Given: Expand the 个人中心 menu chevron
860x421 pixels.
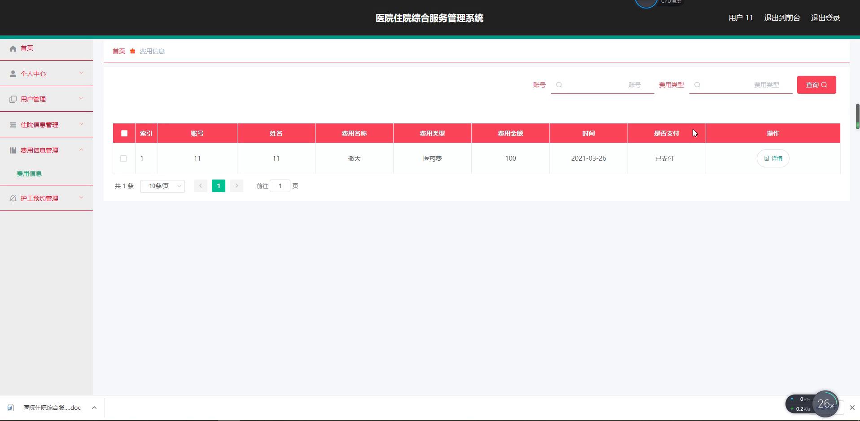Looking at the screenshot, I should 81,73.
